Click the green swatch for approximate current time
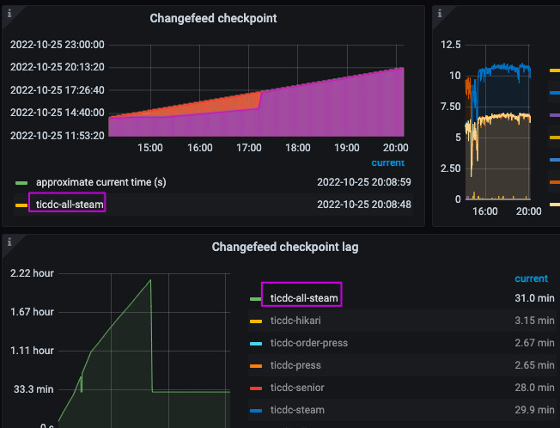The image size is (560, 428). tap(21, 183)
